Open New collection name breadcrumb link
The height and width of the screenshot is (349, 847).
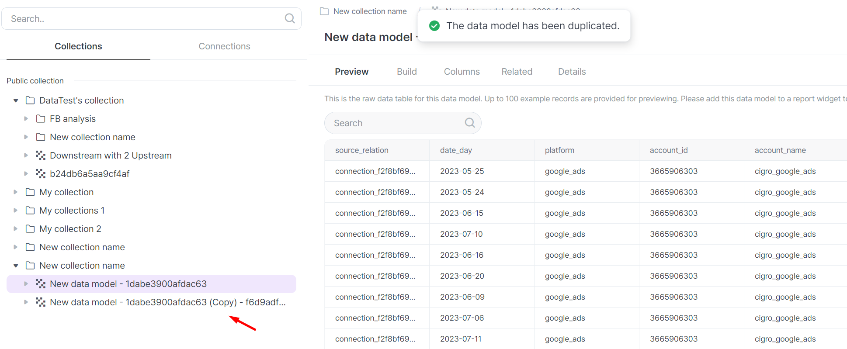click(370, 11)
